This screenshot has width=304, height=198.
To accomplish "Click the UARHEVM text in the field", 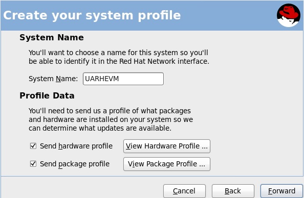I will [102, 79].
